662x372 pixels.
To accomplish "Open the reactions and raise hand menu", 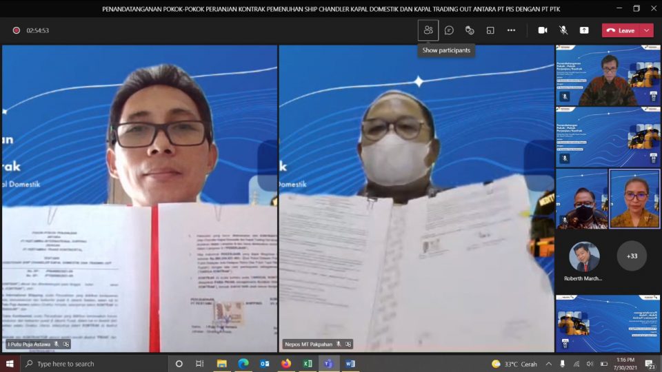I will (x=470, y=30).
